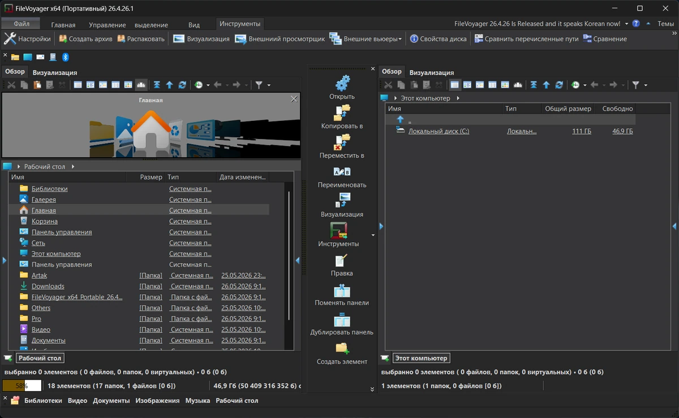Open the Downloads folder in left list

48,286
